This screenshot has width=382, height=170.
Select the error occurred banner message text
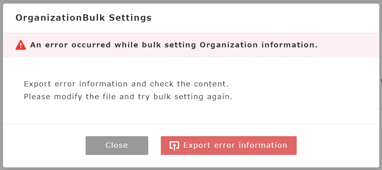pyautogui.click(x=174, y=45)
